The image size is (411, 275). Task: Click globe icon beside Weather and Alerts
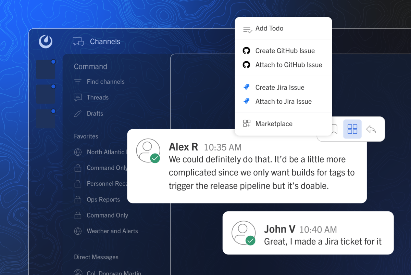pos(78,231)
